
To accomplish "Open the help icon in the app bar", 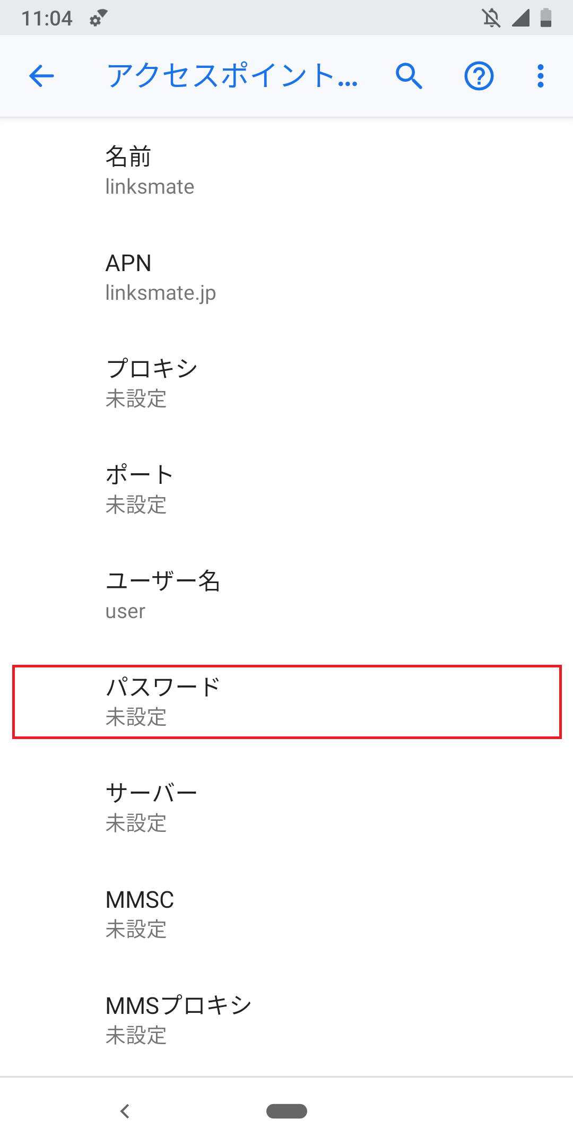I will (478, 76).
